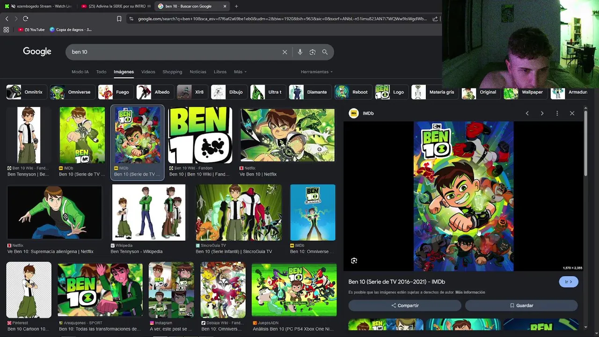The image size is (599, 337).
Task: Open the Ben 10: Omniverse IMDb thumbnail
Action: coord(313,212)
